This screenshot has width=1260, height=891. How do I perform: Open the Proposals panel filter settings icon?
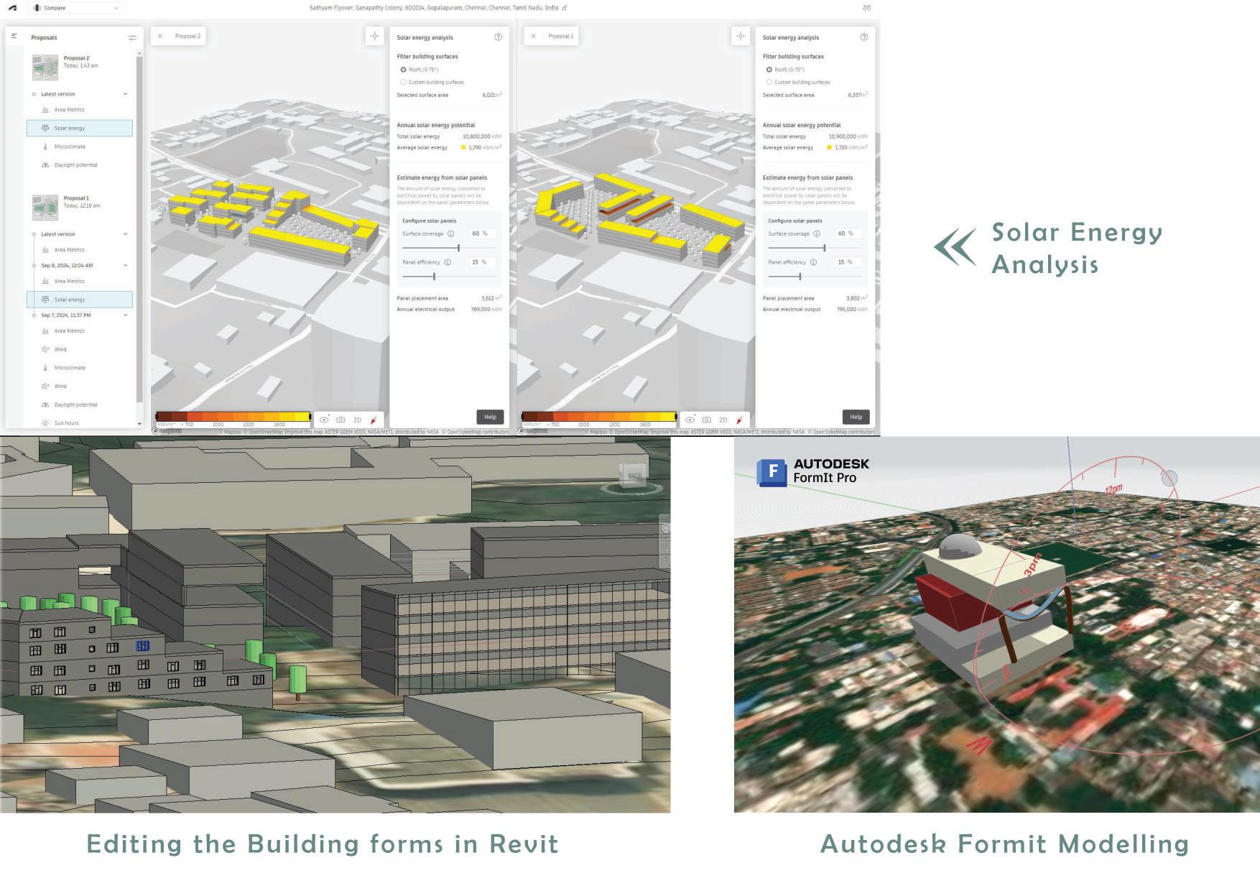[132, 37]
